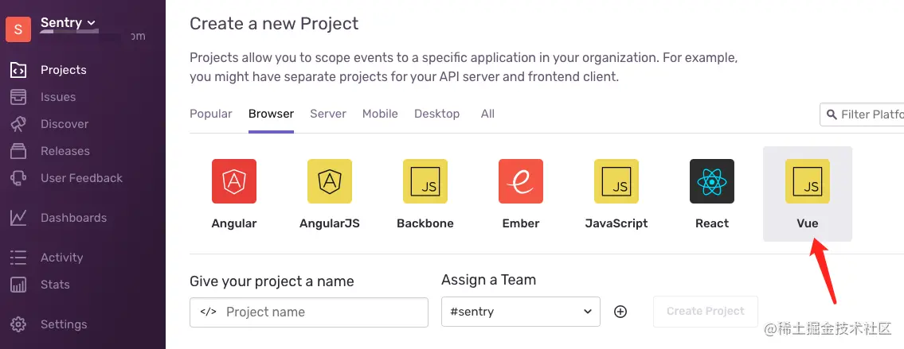
Task: Click the Settings gear icon
Action: (x=18, y=324)
